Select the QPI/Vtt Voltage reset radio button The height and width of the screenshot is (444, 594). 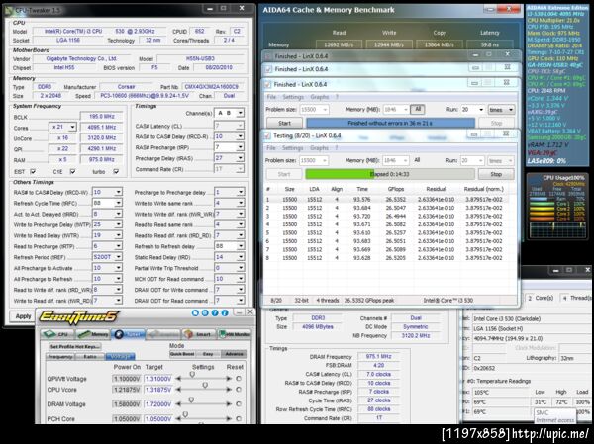[239, 378]
